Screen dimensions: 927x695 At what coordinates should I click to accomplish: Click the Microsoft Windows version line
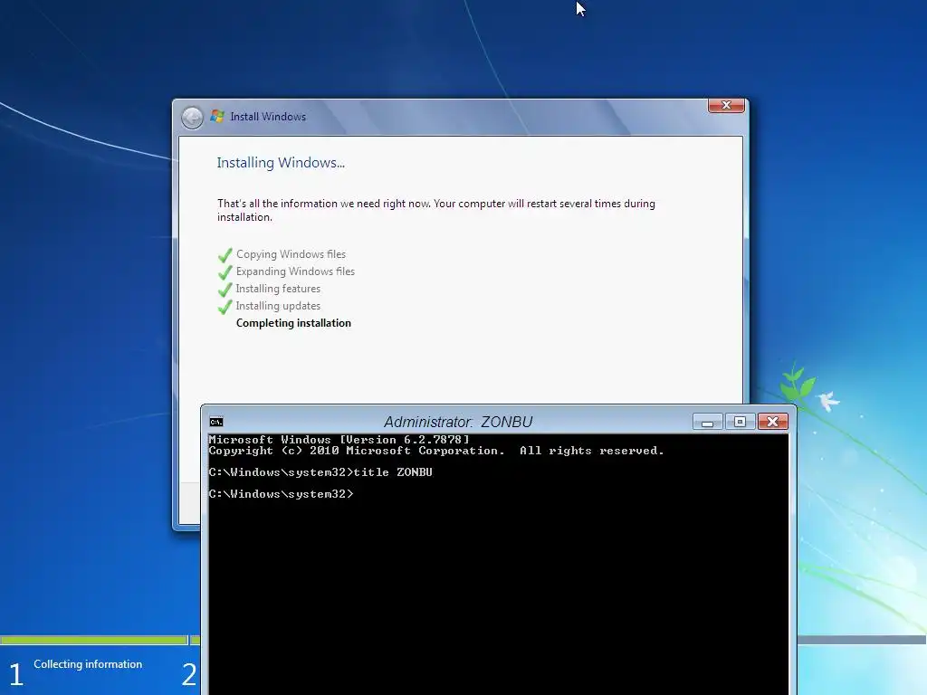point(339,440)
